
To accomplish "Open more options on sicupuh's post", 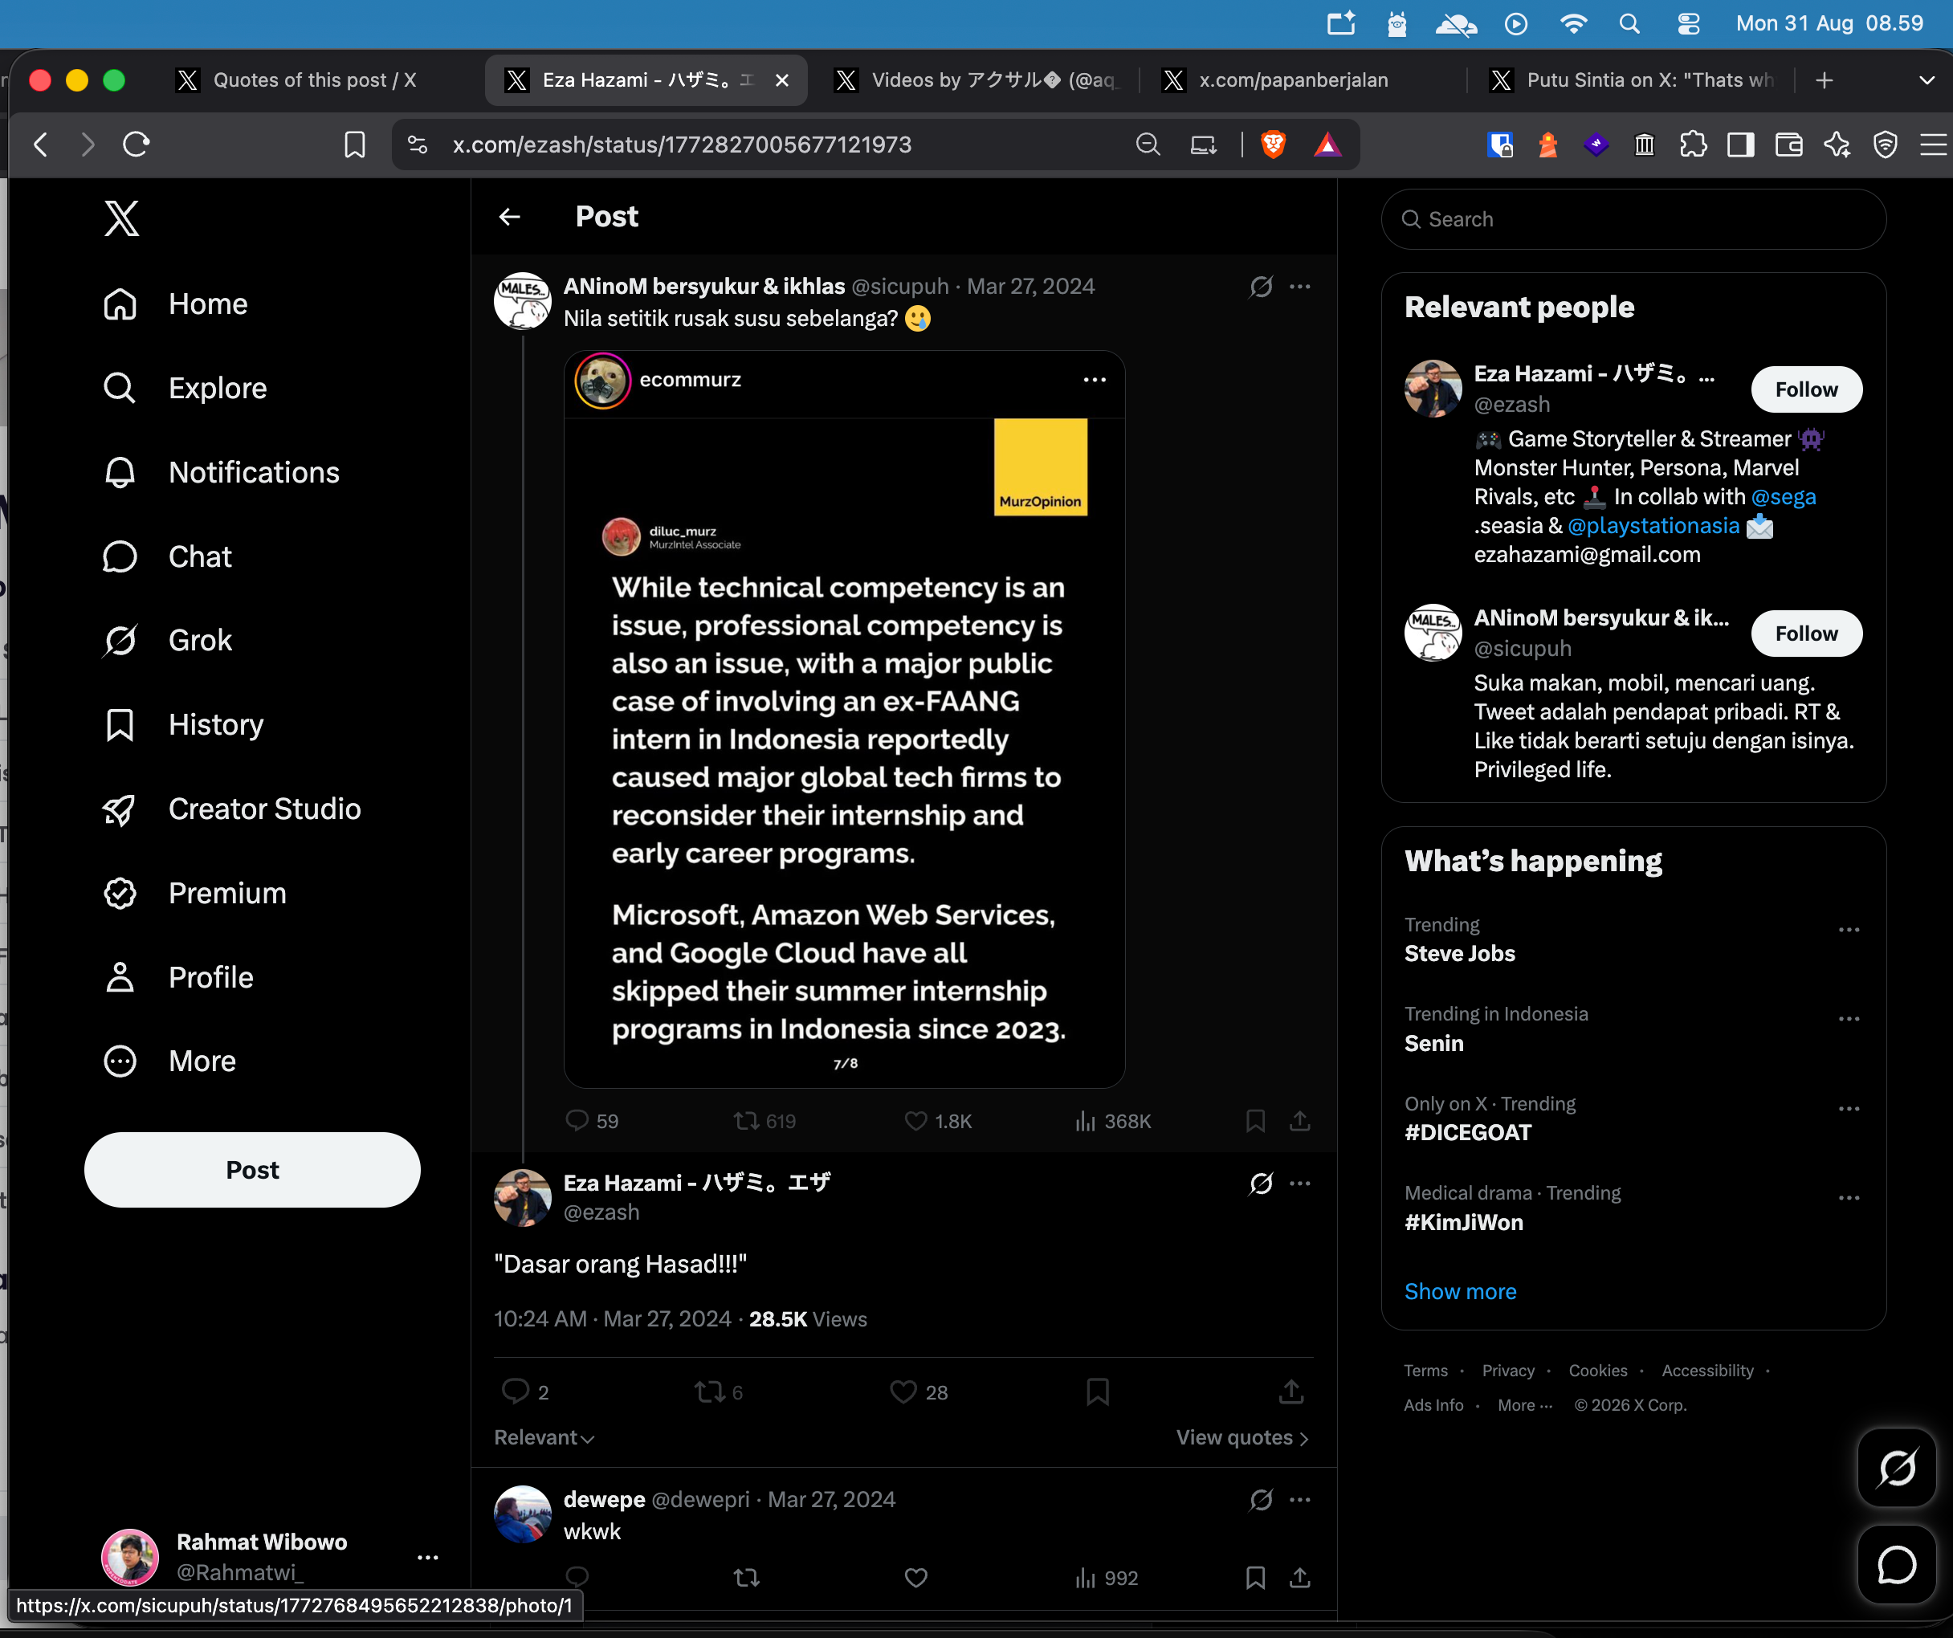I will 1300,287.
